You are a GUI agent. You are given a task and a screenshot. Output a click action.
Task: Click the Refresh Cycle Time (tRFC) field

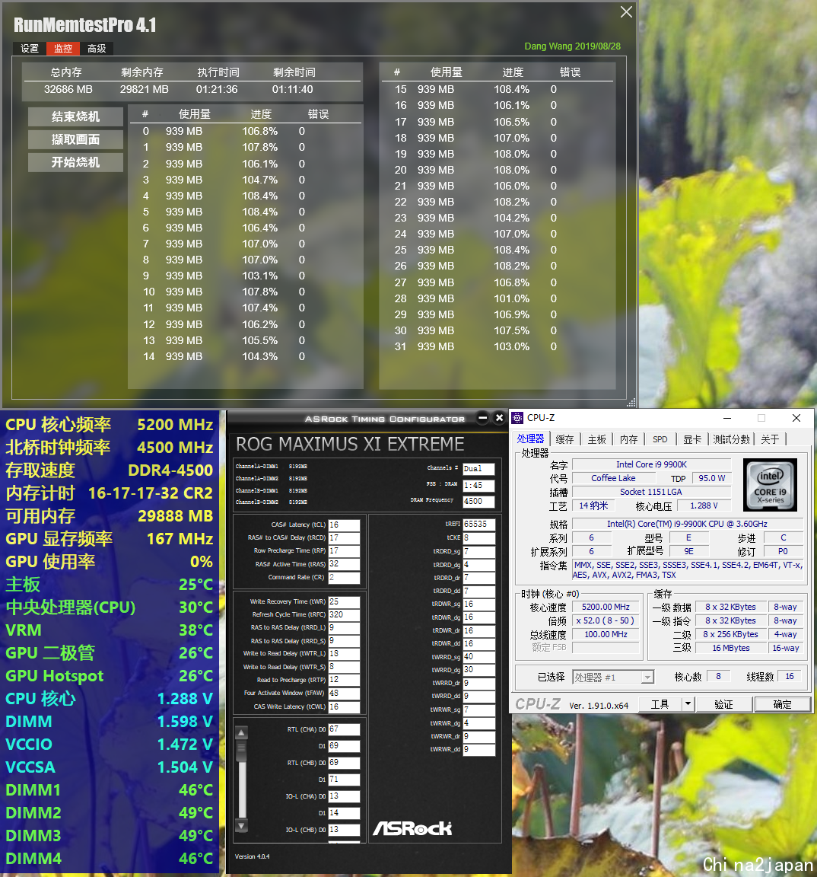tap(344, 614)
